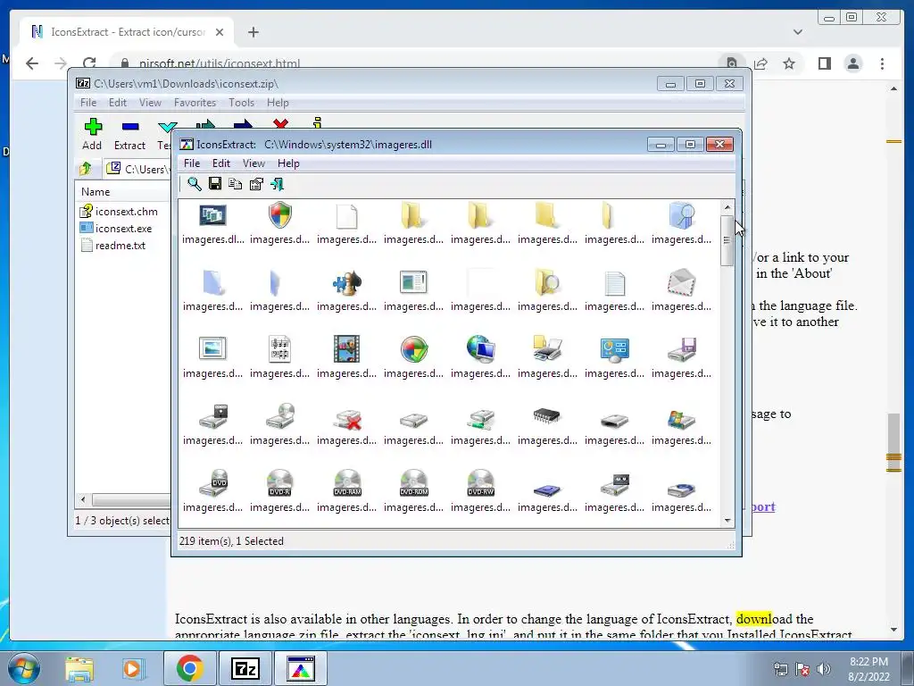
Task: Bookmark the page with the star icon
Action: 789,63
